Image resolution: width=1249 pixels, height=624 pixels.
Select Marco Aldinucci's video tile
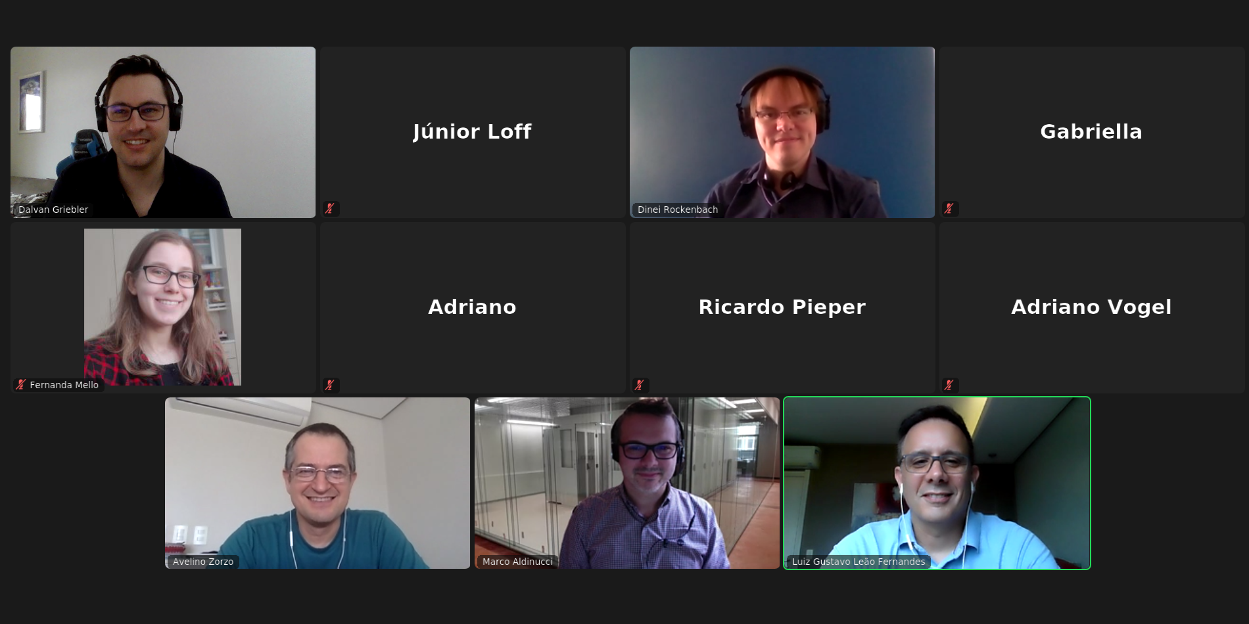tap(627, 483)
